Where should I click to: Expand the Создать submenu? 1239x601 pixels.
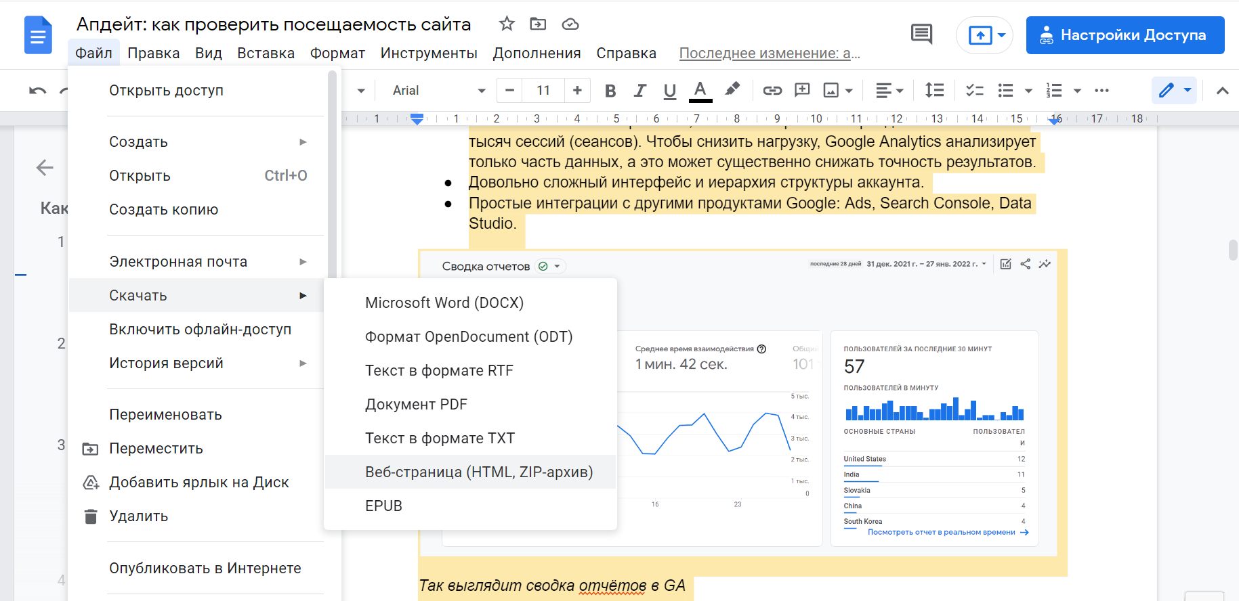(x=197, y=141)
